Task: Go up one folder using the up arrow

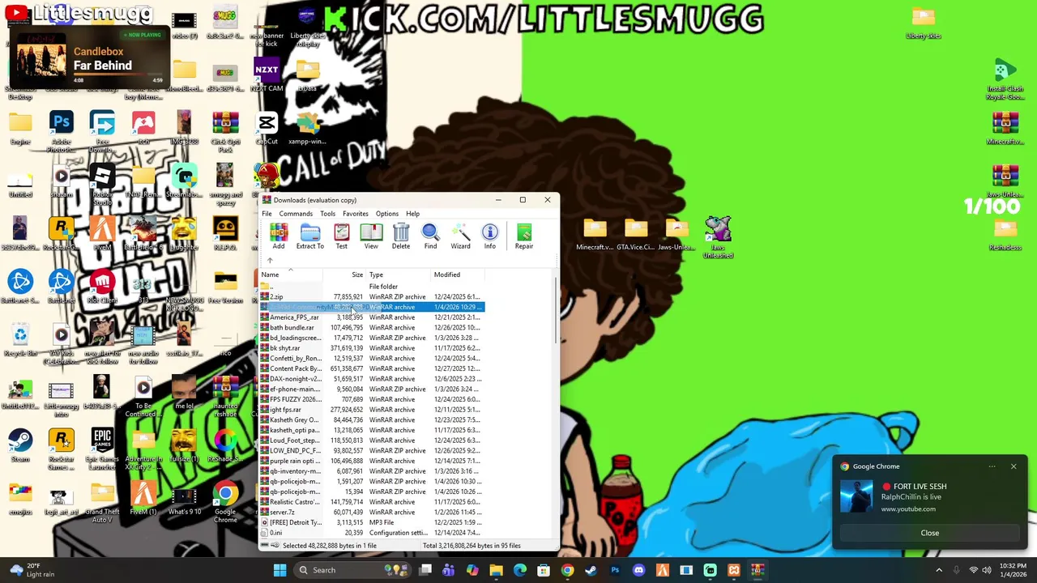Action: pos(270,261)
